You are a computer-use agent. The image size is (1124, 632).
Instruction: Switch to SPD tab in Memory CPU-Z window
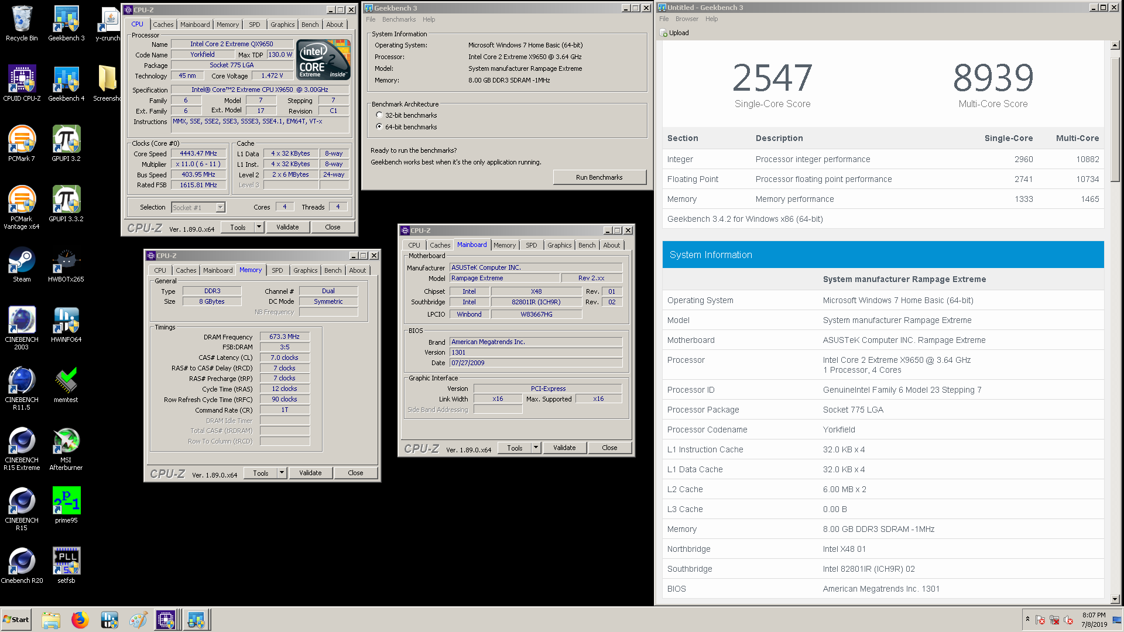tap(277, 270)
